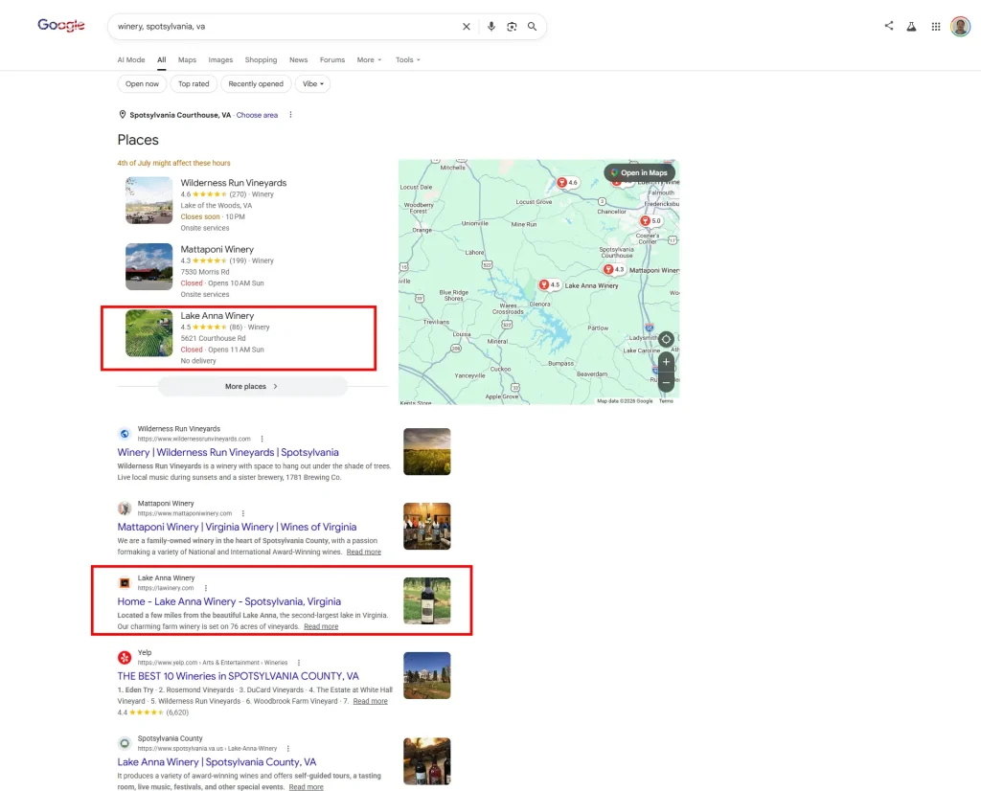This screenshot has height=791, width=981.
Task: Open Mattaponi Winery | Virginia Winery result link
Action: click(238, 527)
